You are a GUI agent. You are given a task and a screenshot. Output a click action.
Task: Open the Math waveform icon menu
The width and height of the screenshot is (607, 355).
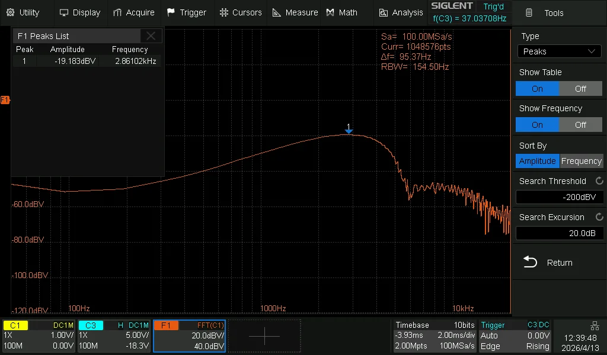point(331,12)
